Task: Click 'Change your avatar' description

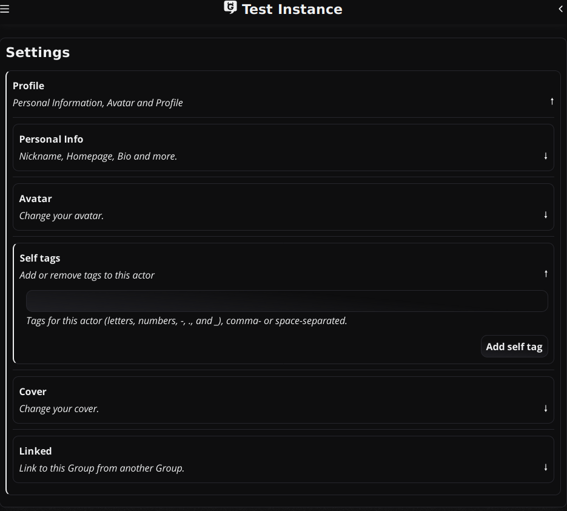Action: click(61, 215)
